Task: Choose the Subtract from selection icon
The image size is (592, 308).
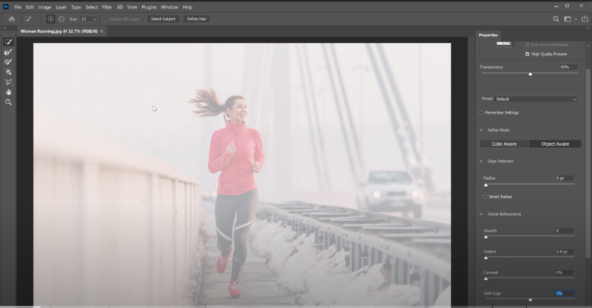Action: (x=61, y=19)
